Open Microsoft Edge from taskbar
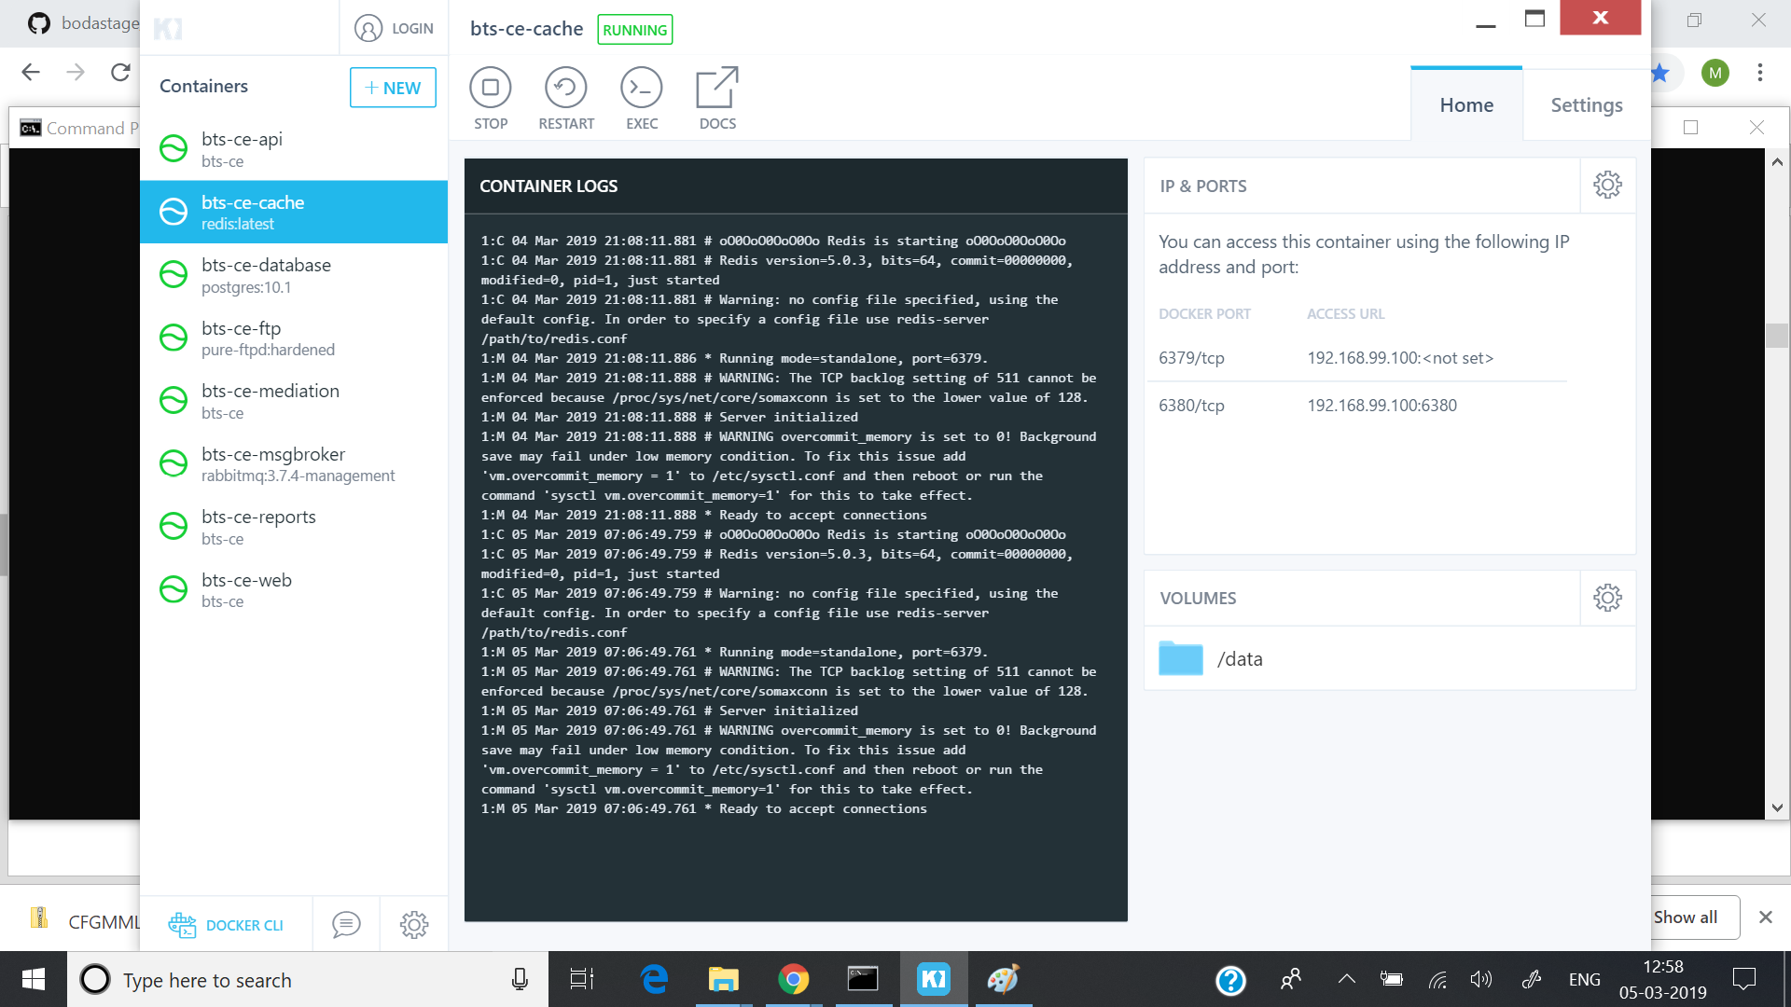This screenshot has width=1791, height=1007. 654,979
